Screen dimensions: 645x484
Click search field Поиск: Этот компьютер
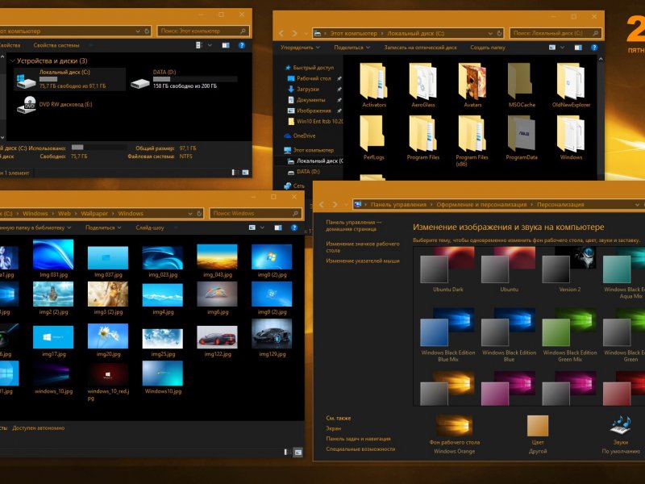click(203, 31)
